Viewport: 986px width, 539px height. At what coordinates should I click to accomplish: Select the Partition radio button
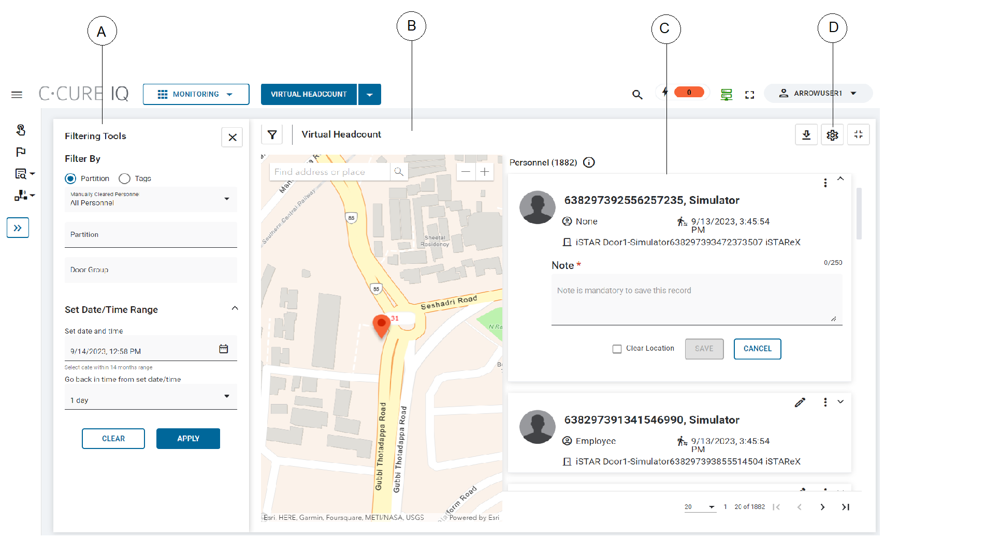(70, 178)
